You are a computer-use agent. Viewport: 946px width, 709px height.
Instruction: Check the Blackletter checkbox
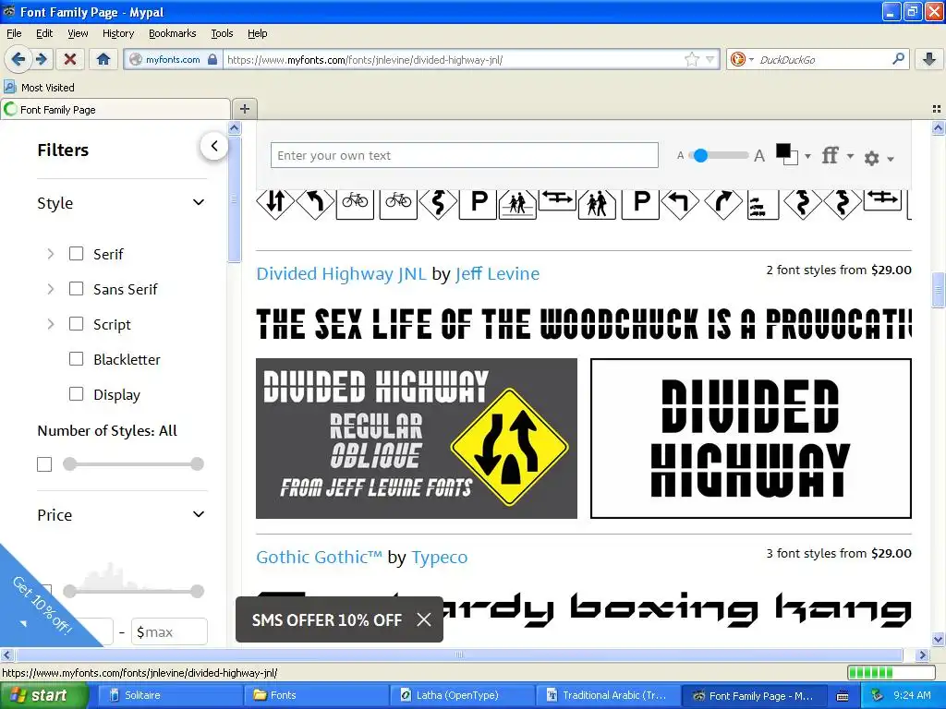(x=76, y=359)
